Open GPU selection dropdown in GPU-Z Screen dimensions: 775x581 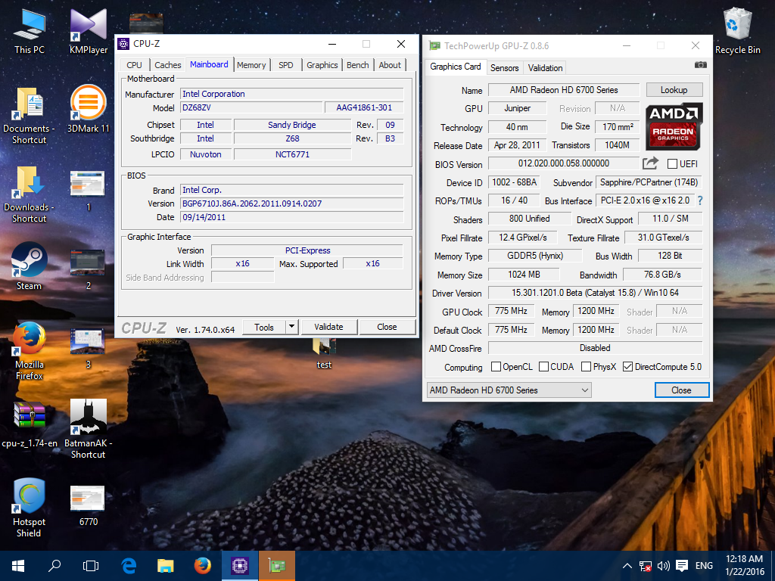point(509,390)
